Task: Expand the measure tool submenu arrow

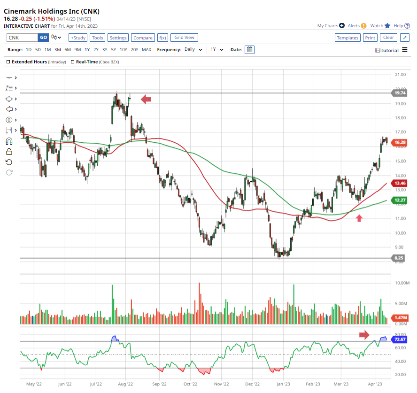Action: 15,130
